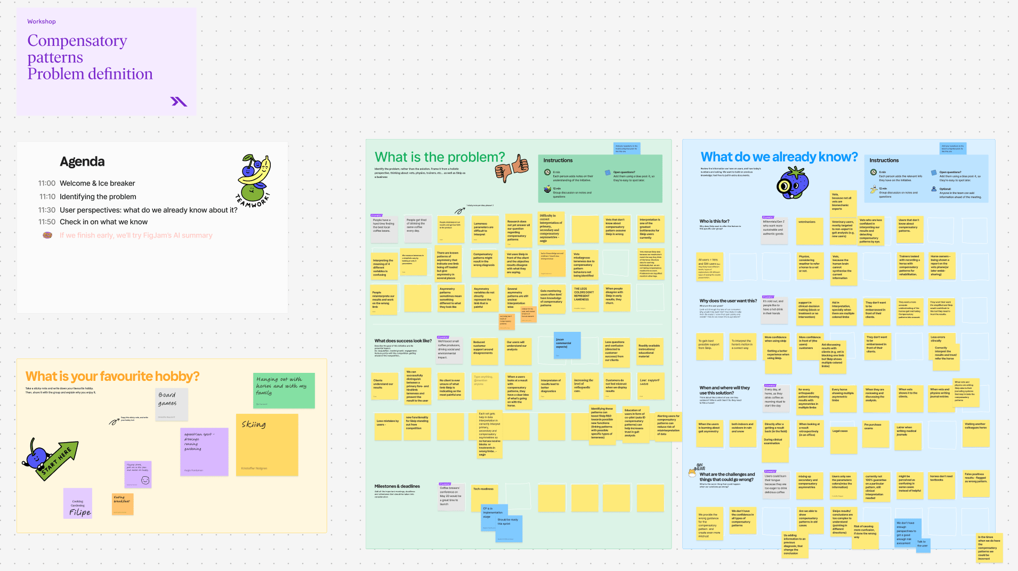The width and height of the screenshot is (1018, 571).
Task: Click 'When and where will they use this solution?' heading
Action: [x=724, y=390]
